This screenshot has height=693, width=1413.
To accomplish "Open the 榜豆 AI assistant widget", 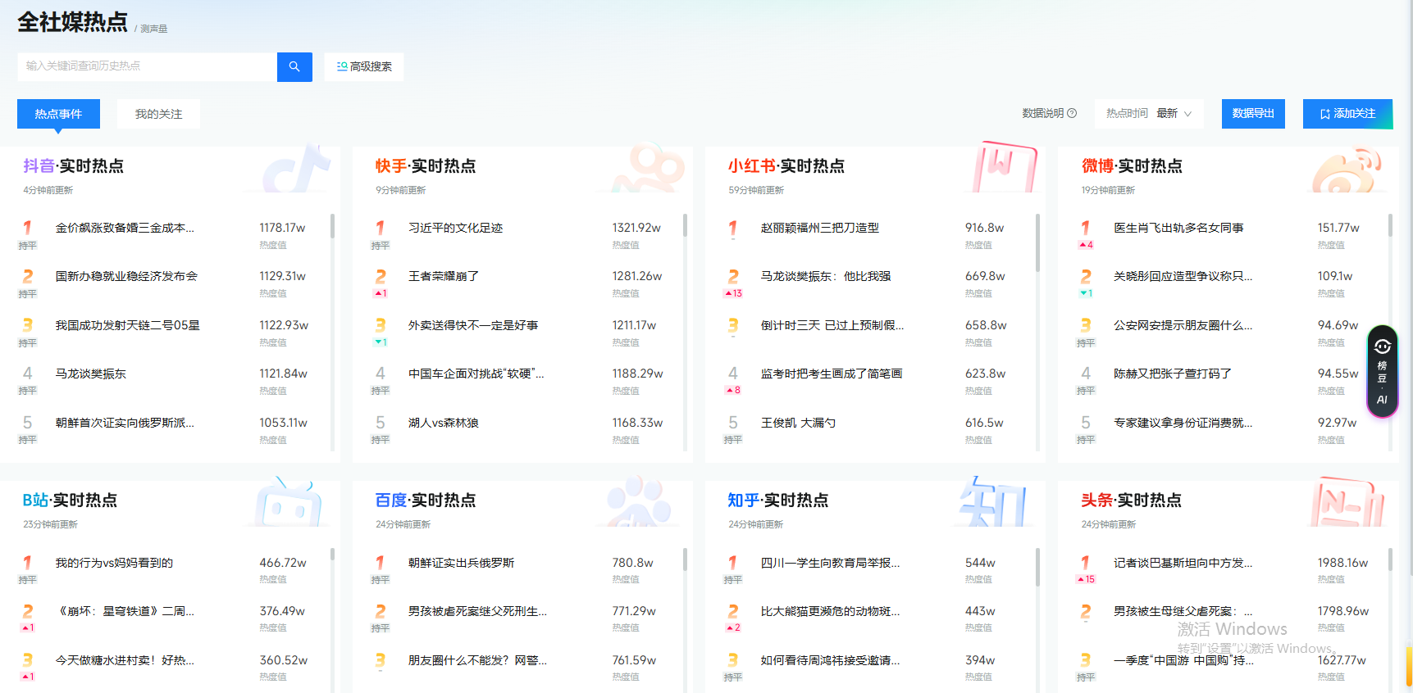I will 1382,371.
